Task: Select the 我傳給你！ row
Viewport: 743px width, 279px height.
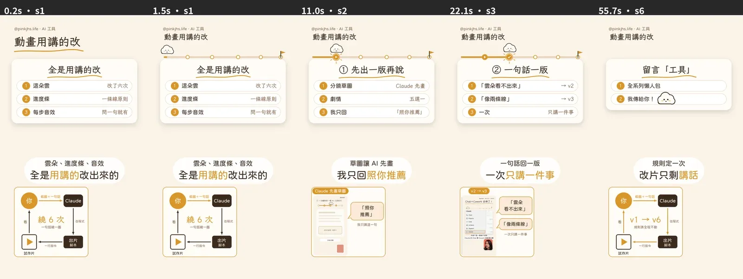Action: [x=669, y=99]
